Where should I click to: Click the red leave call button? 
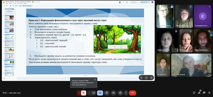[132, 93]
